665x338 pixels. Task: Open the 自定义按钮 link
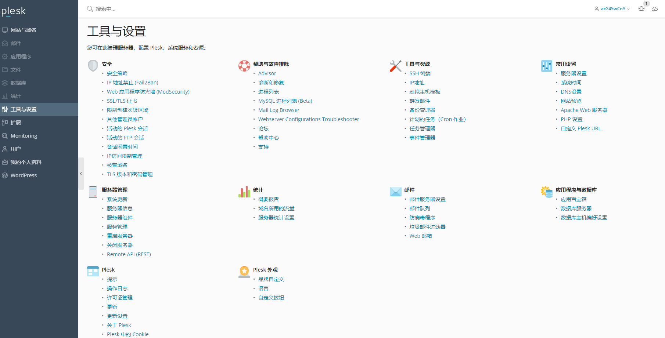(x=271, y=298)
